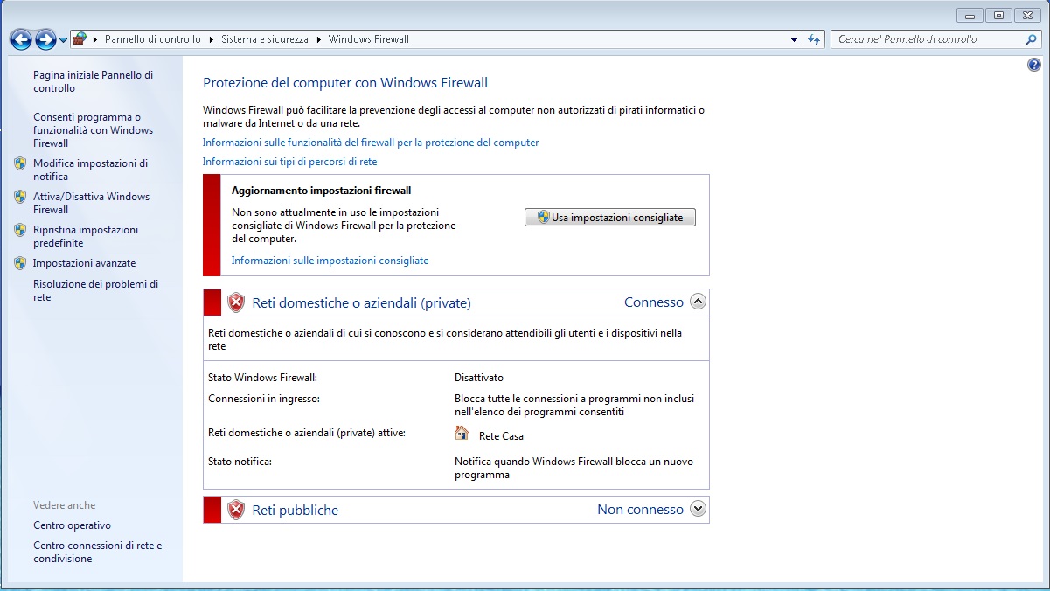1050x591 pixels.
Task: Open the Help question mark icon
Action: tap(1034, 66)
